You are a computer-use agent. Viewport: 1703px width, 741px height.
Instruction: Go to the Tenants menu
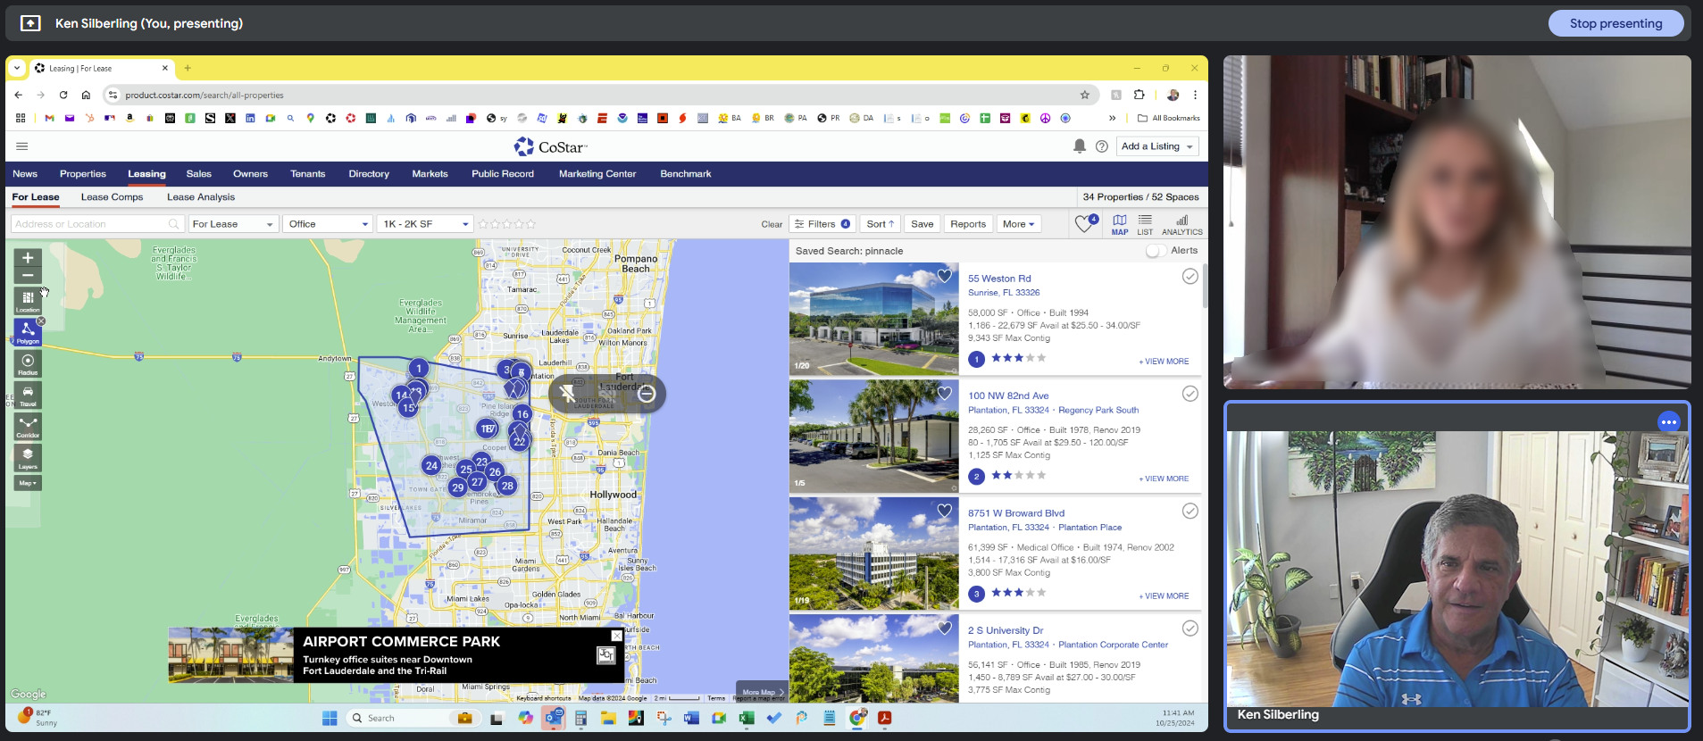click(x=307, y=174)
